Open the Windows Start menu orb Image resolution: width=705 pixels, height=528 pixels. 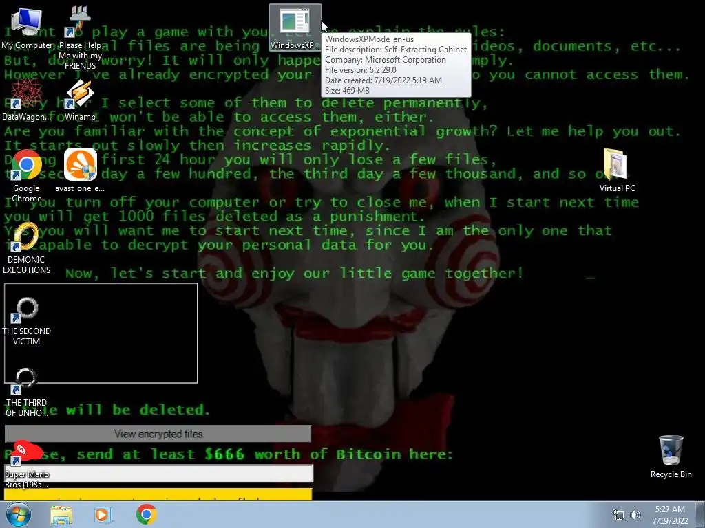pyautogui.click(x=19, y=514)
